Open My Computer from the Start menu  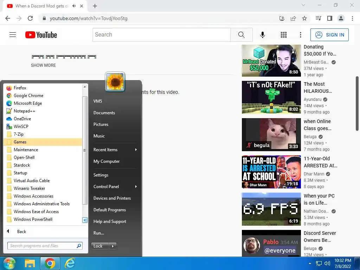pos(115,161)
